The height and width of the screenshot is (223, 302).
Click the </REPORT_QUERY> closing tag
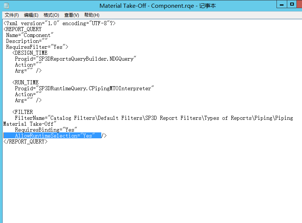point(25,142)
